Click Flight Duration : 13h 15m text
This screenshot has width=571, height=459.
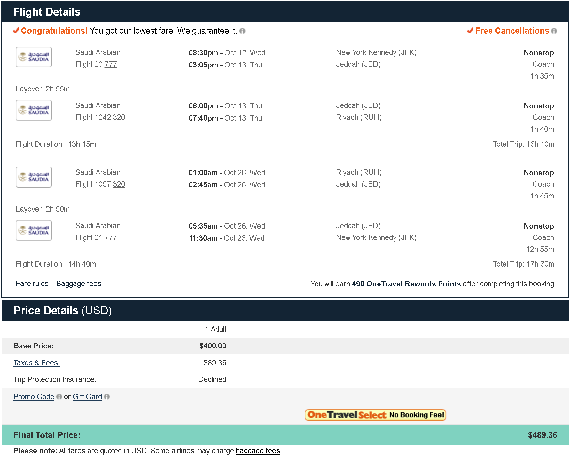[x=56, y=144]
